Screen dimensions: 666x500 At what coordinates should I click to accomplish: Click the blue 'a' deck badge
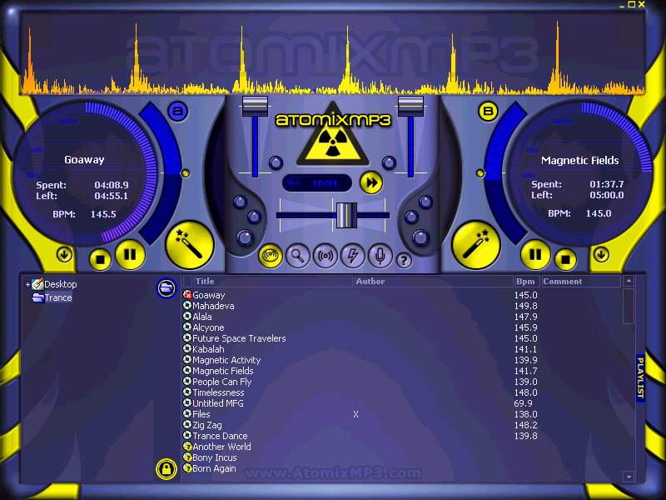pos(178,112)
